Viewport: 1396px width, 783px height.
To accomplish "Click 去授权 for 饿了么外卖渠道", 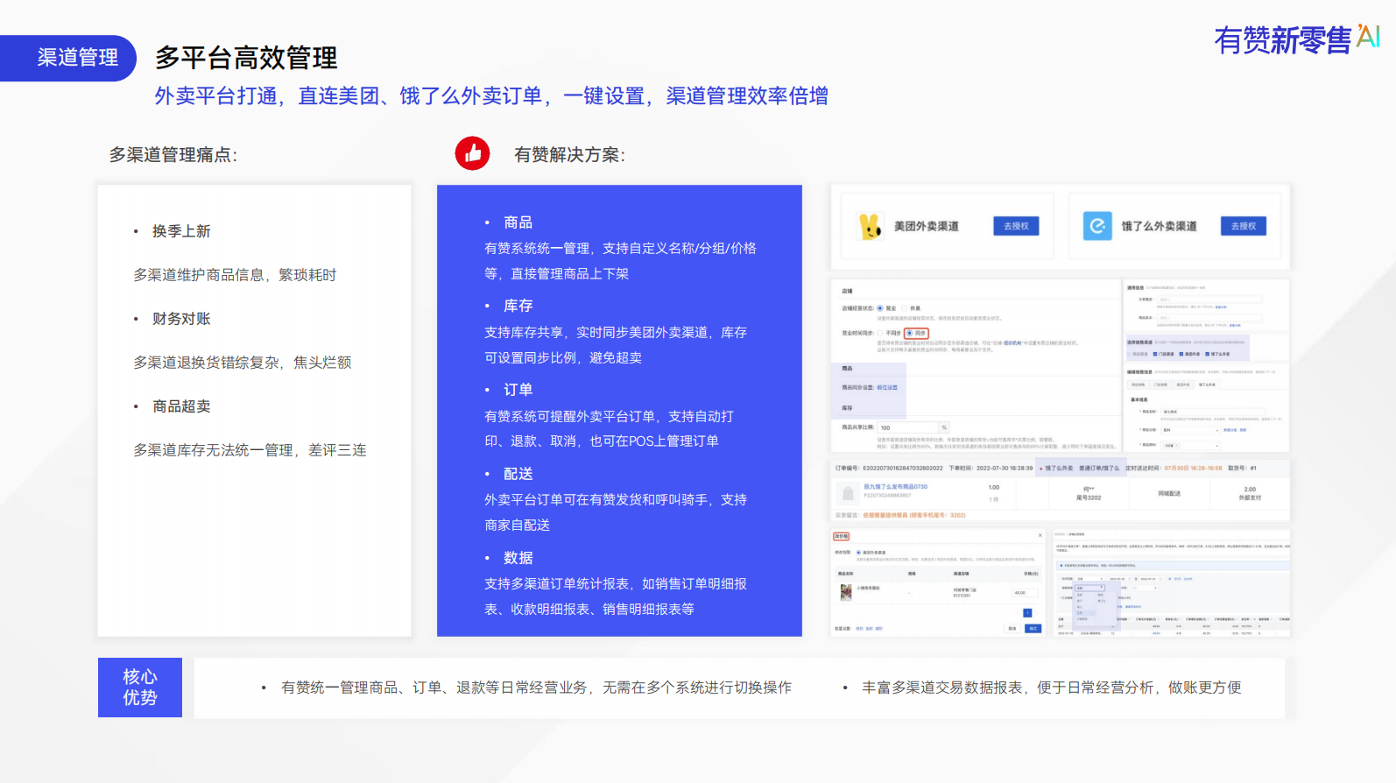I will coord(1243,226).
